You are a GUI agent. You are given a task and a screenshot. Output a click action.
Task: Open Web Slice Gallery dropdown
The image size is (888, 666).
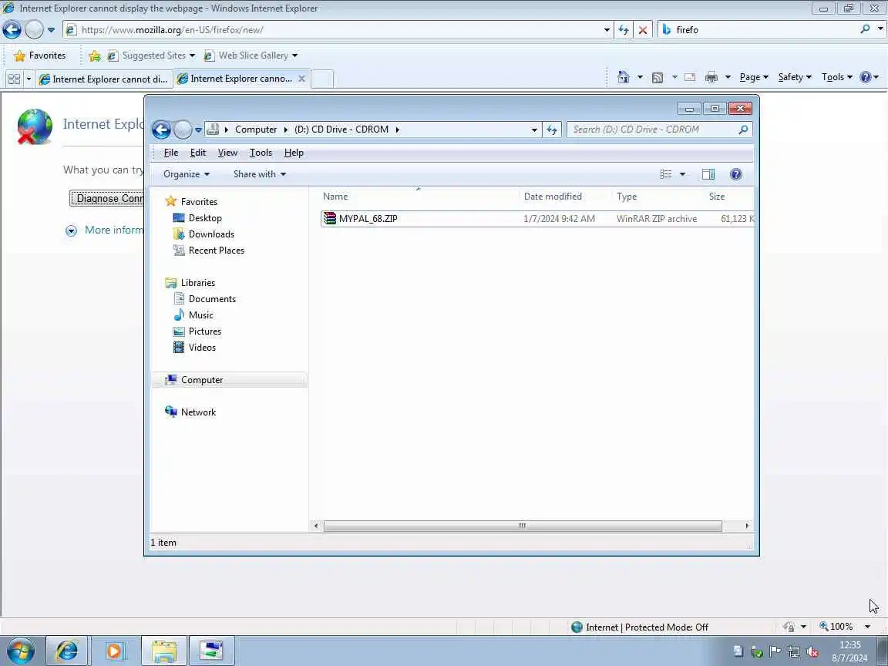pyautogui.click(x=294, y=55)
